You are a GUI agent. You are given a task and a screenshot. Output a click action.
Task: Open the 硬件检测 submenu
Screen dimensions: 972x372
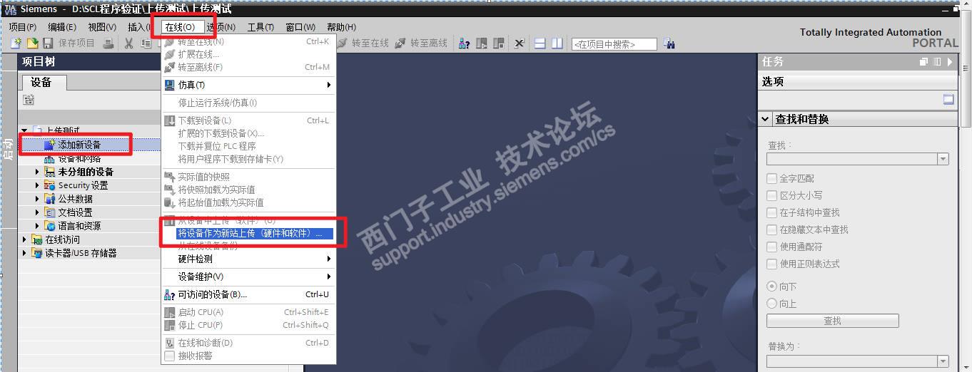(x=248, y=259)
